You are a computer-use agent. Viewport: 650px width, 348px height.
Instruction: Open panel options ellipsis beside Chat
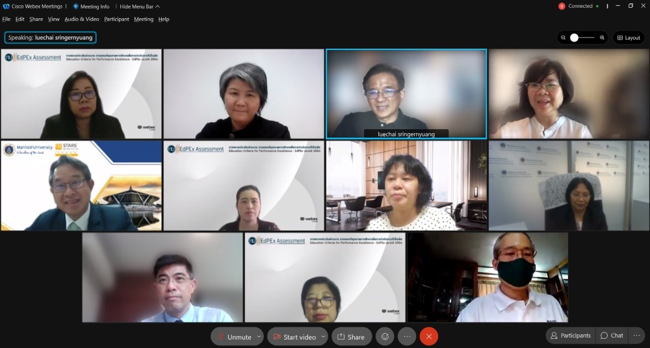[x=637, y=336]
